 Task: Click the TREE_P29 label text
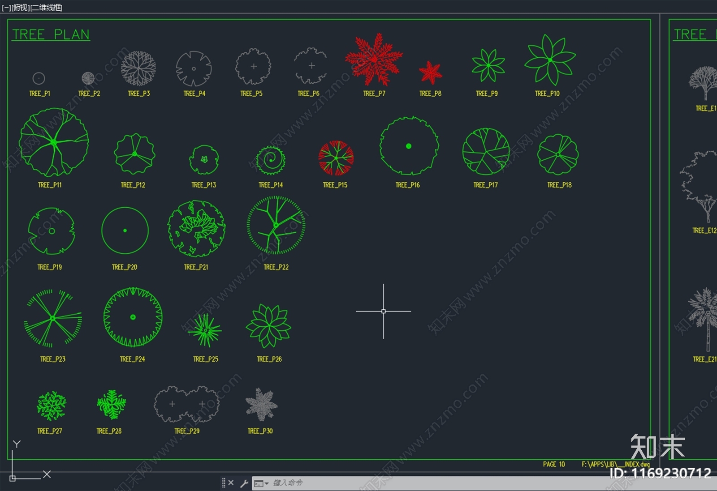coord(187,431)
